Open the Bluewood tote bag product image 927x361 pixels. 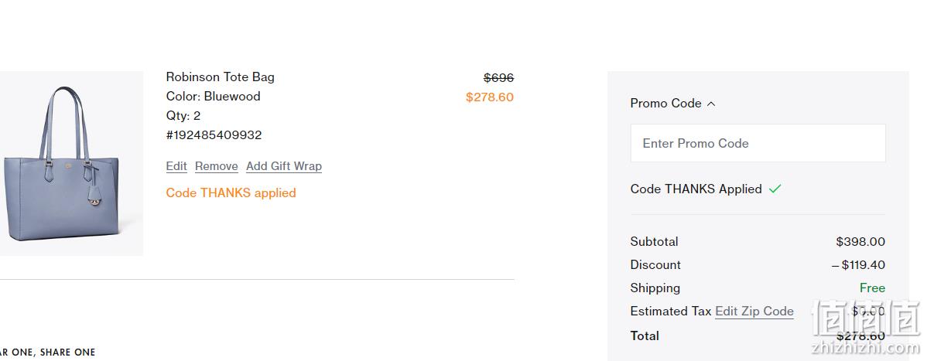coord(71,164)
